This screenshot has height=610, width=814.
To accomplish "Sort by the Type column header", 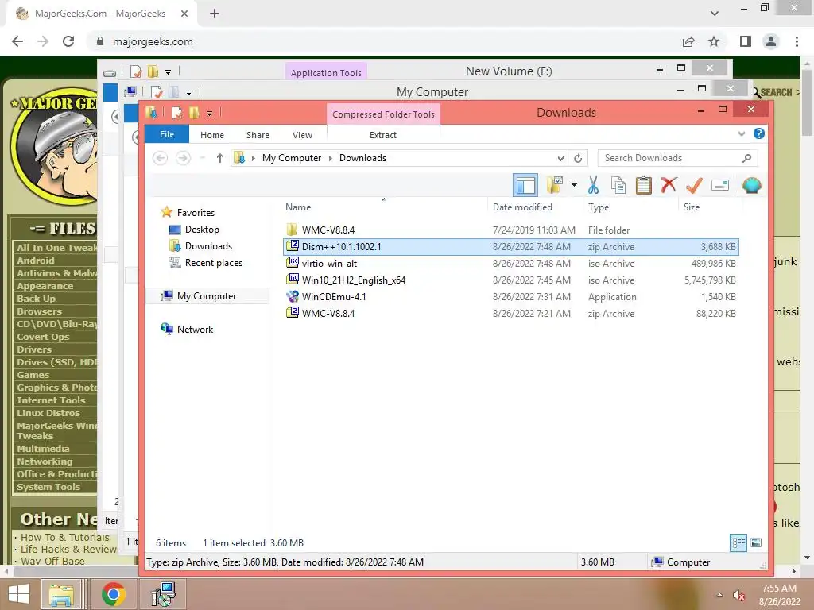I will point(599,207).
